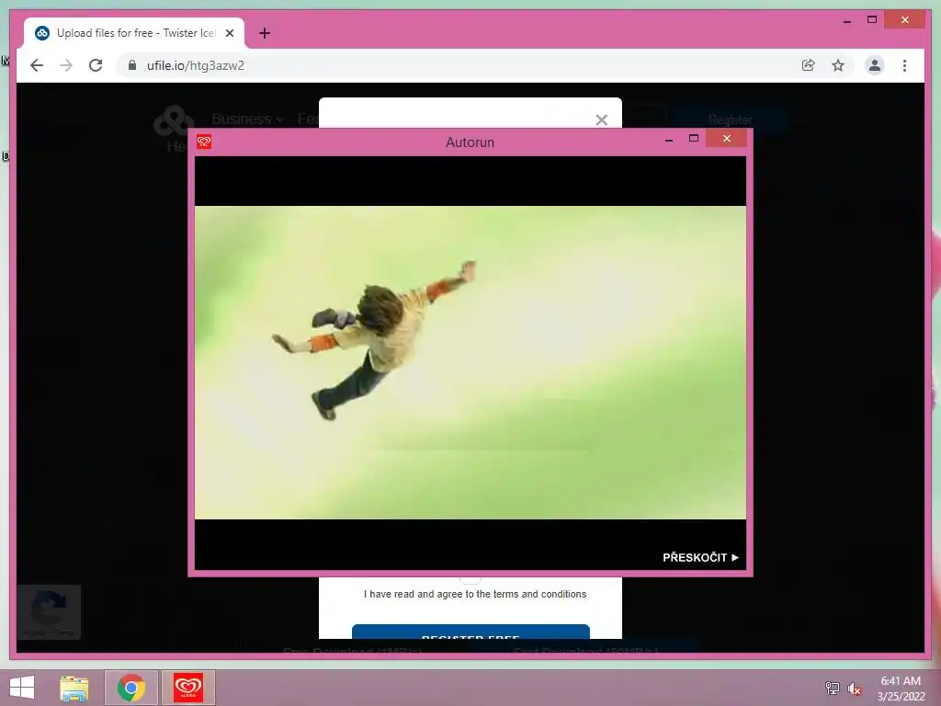Minimize the Autorun window

[669, 140]
